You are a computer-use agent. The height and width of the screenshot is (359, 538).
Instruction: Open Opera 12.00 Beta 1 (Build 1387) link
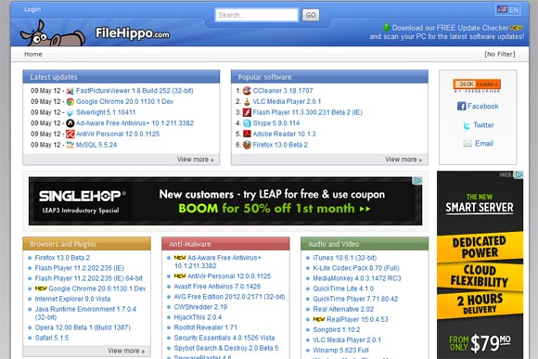(x=83, y=327)
